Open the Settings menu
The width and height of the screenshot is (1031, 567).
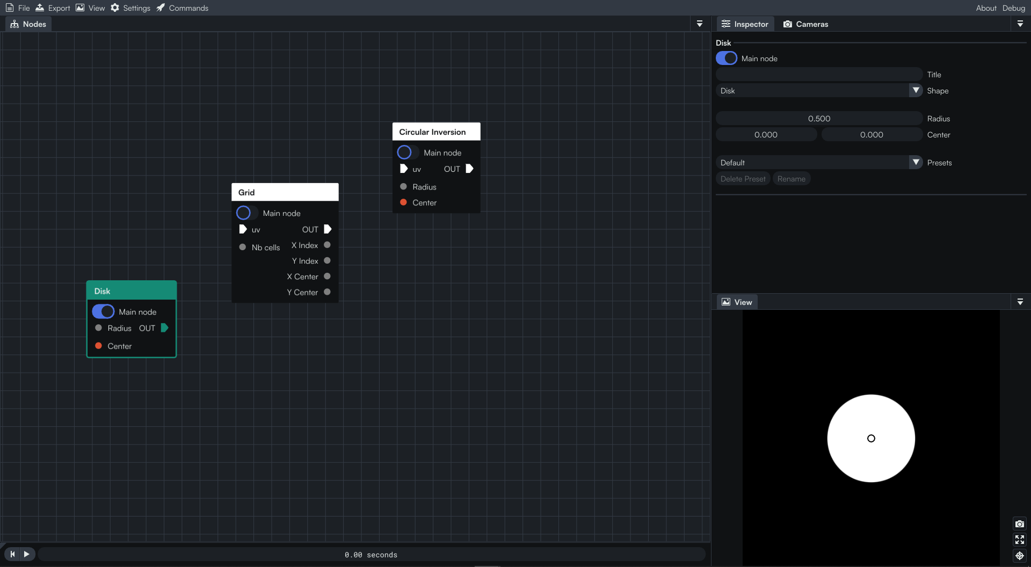(x=130, y=8)
